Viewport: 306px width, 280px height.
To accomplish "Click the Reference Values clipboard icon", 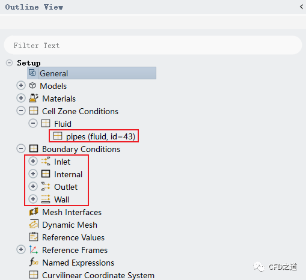I will click(34, 237).
